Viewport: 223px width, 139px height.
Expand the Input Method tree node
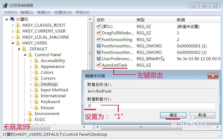point(31,90)
